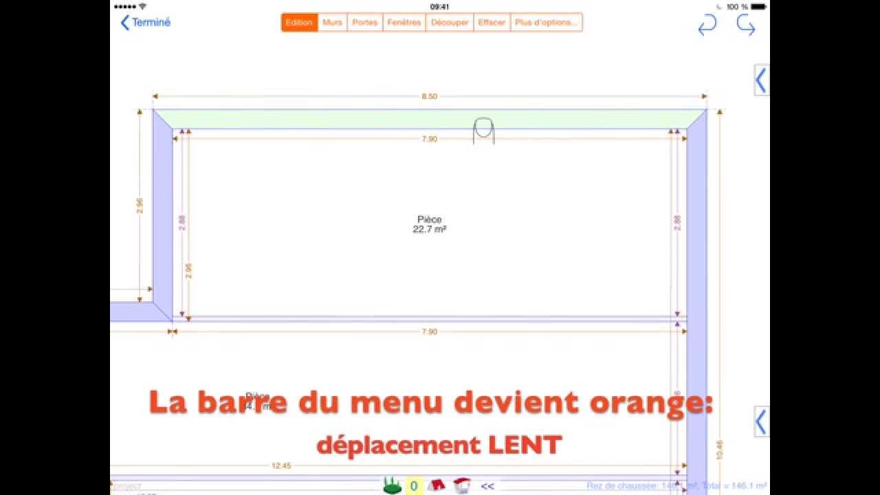This screenshot has height=495, width=880.
Task: Click the green basement level icon
Action: point(392,486)
